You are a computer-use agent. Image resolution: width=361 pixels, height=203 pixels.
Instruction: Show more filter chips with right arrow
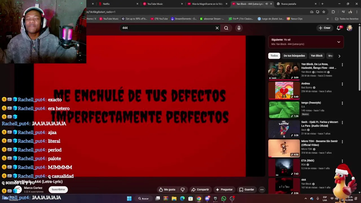click(x=339, y=56)
